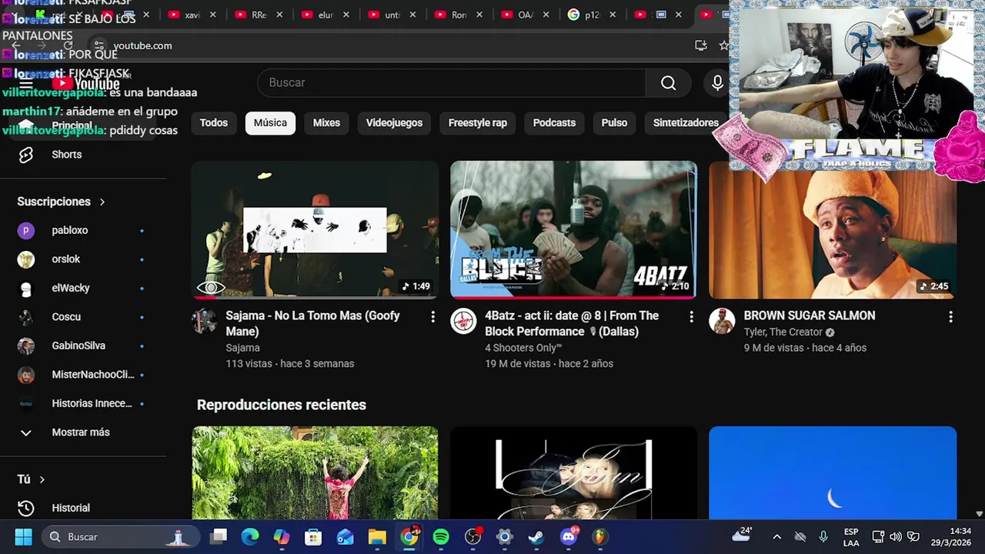The height and width of the screenshot is (554, 985).
Task: Expand the Tú section chevron
Action: 42,479
